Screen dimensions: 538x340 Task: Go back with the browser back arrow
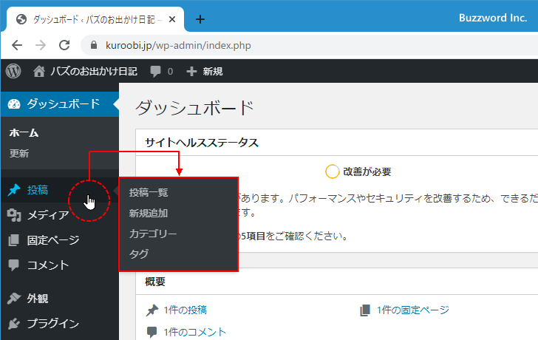pyautogui.click(x=17, y=45)
